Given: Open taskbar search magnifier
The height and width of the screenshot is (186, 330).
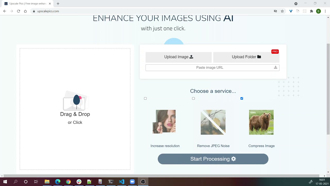Looking at the screenshot, I should 15,182.
